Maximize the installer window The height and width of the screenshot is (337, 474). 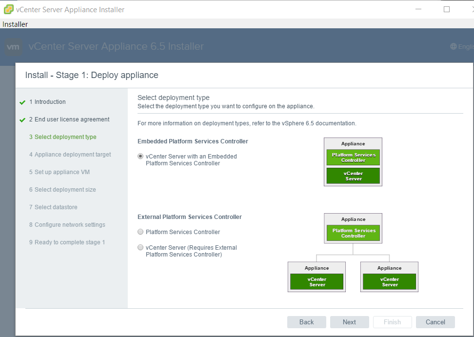point(447,9)
